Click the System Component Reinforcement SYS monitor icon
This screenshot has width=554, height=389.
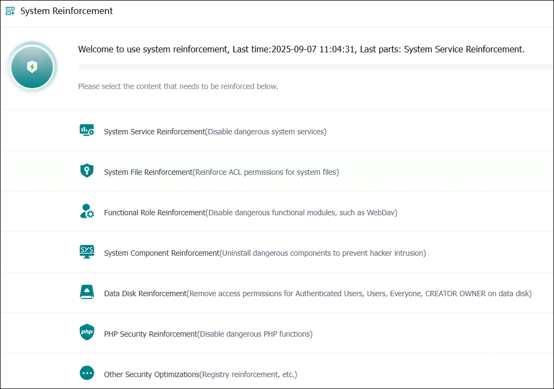point(86,251)
